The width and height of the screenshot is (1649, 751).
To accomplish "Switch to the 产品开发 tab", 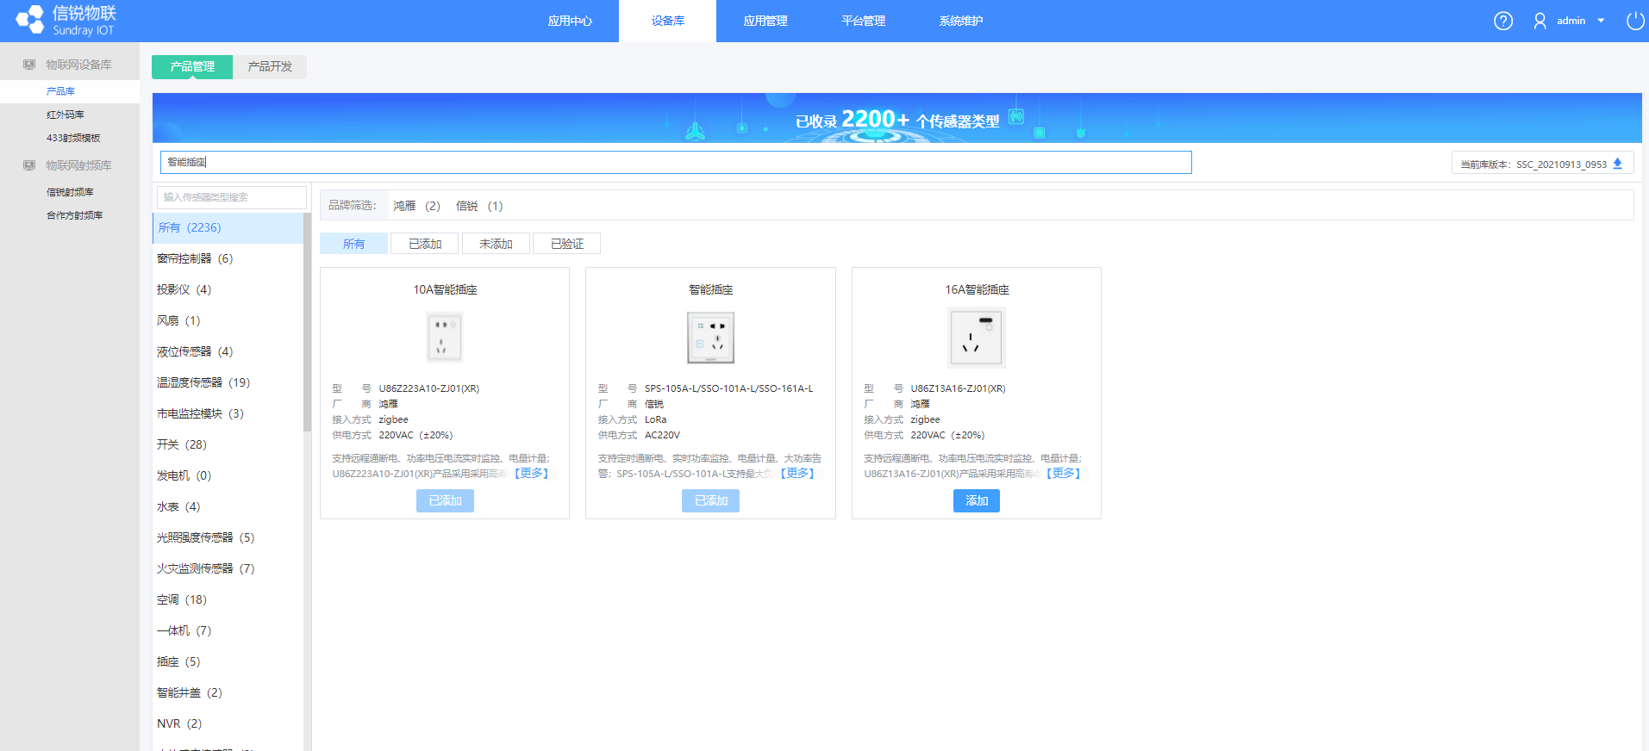I will click(270, 66).
